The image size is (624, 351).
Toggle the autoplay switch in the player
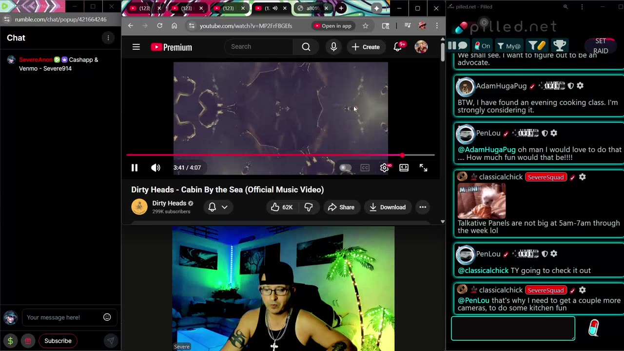(x=345, y=168)
